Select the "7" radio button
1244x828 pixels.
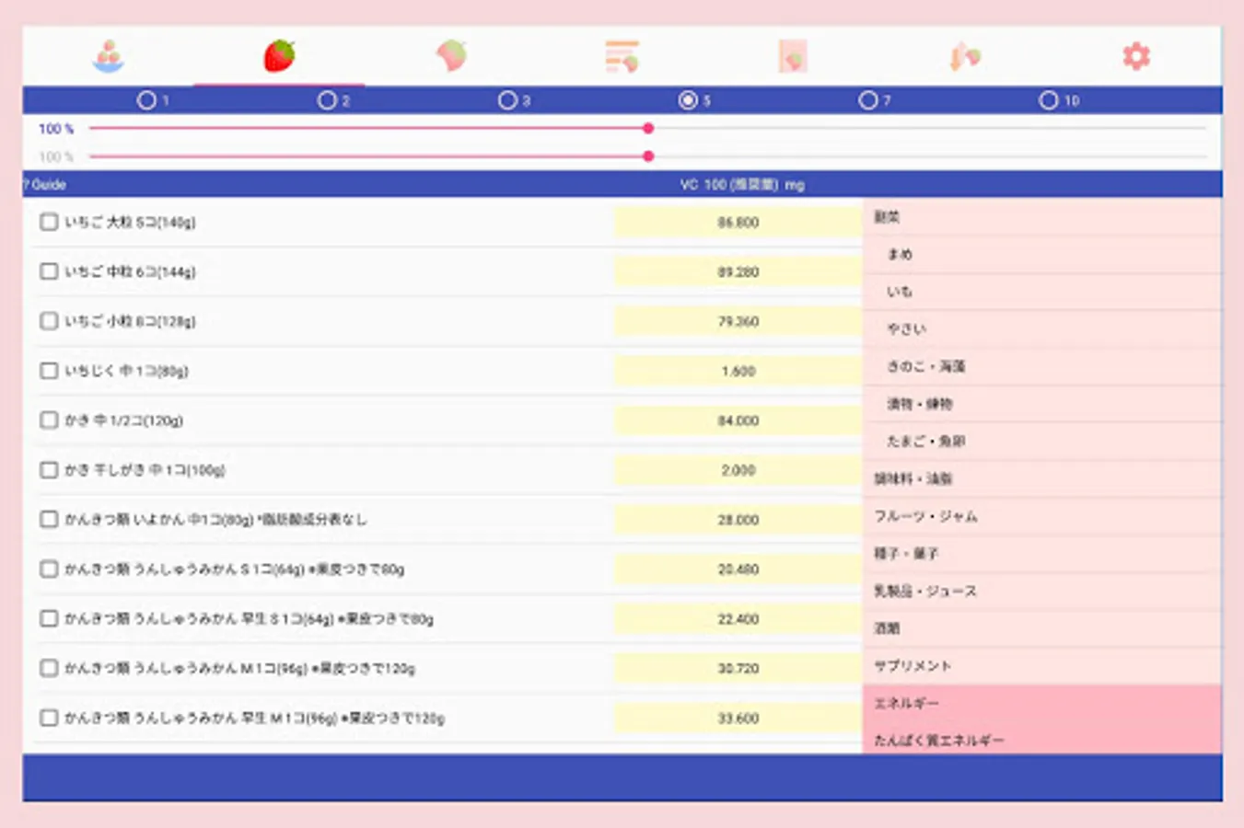[867, 101]
